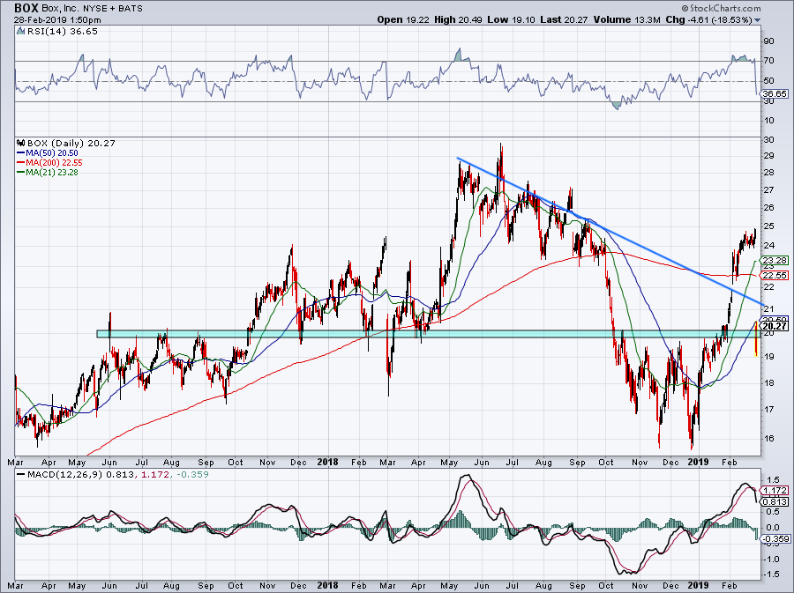Click the RSI(14) 36.65 indicator label
The image size is (794, 593).
63,32
